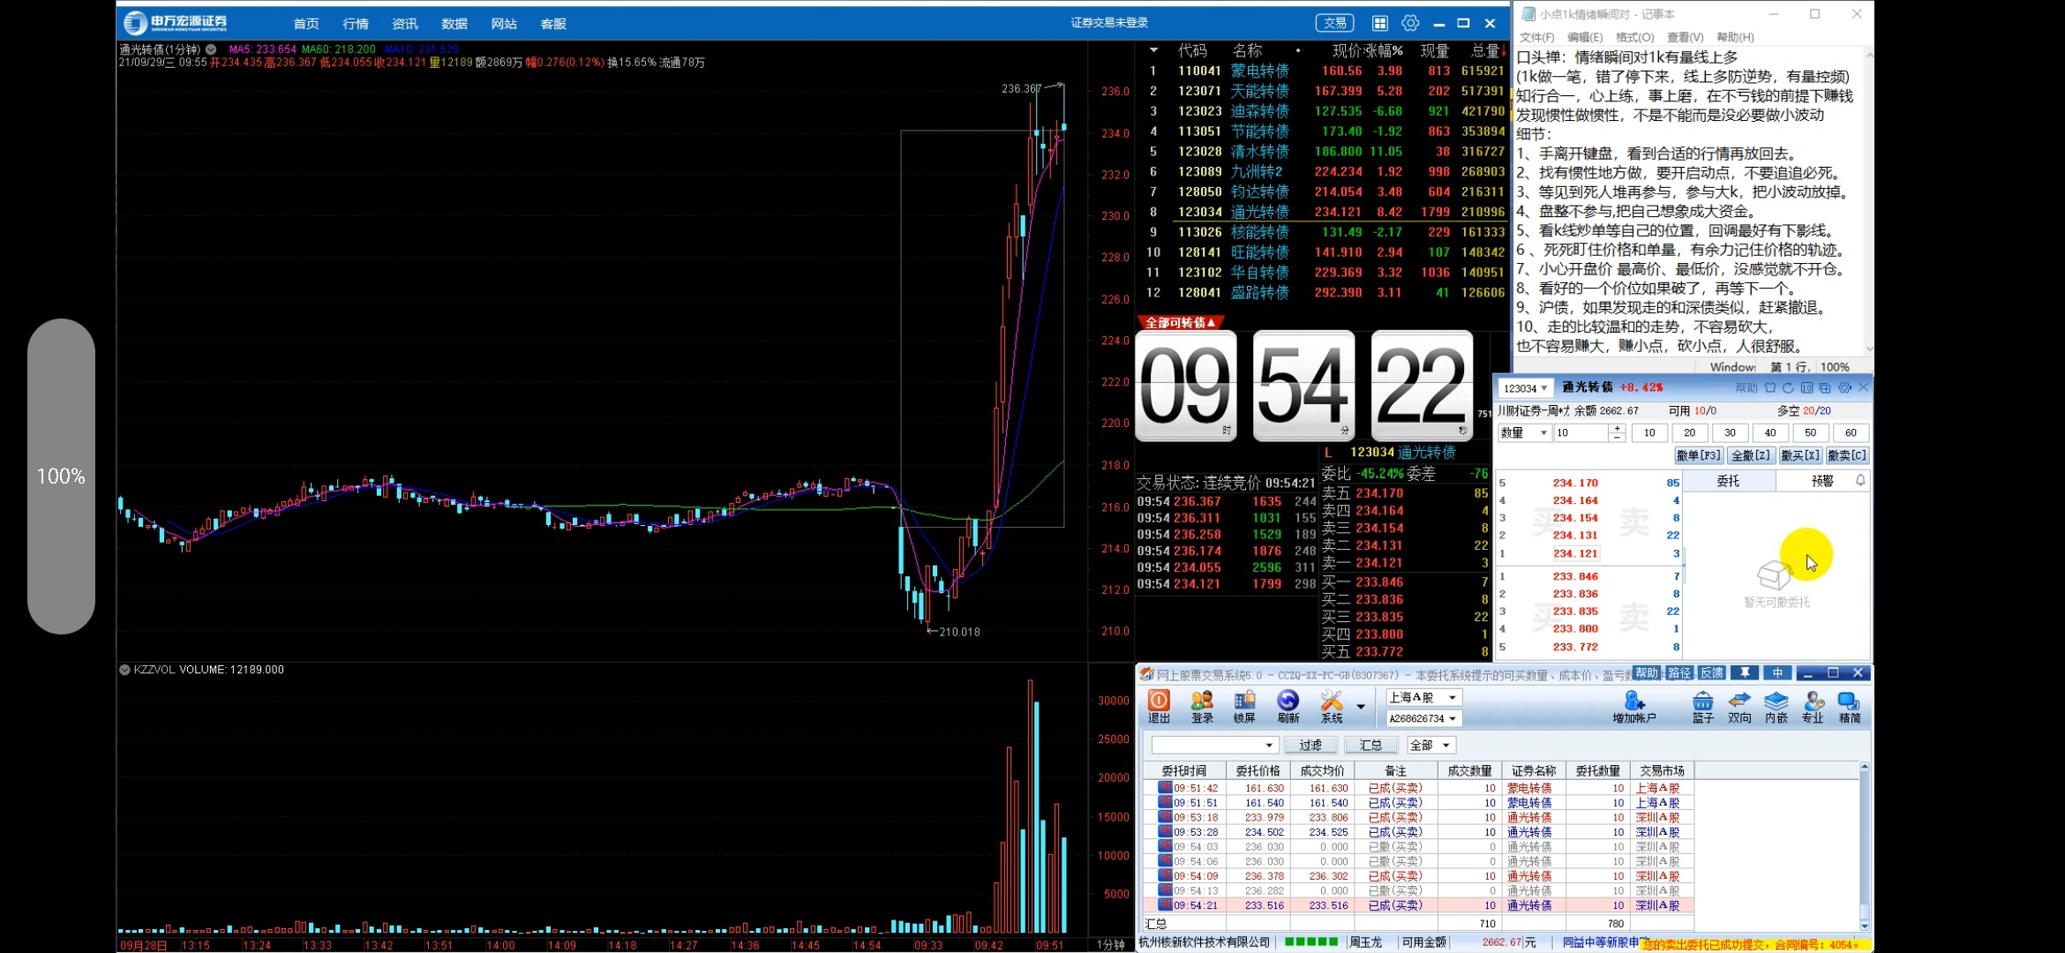Click the 撤单[F3] button
This screenshot has height=953, width=2065.
coord(1699,455)
